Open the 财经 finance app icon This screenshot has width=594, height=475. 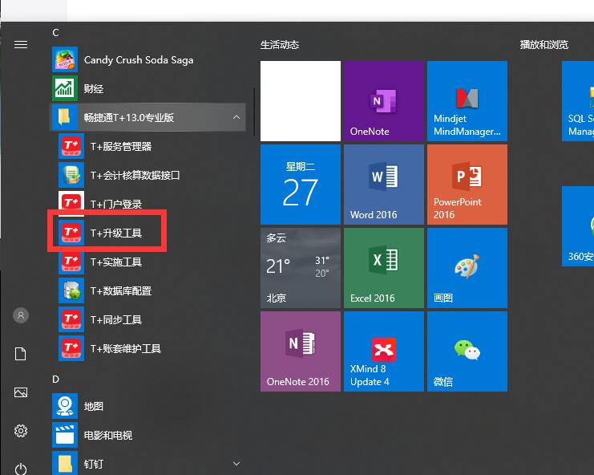tap(65, 88)
